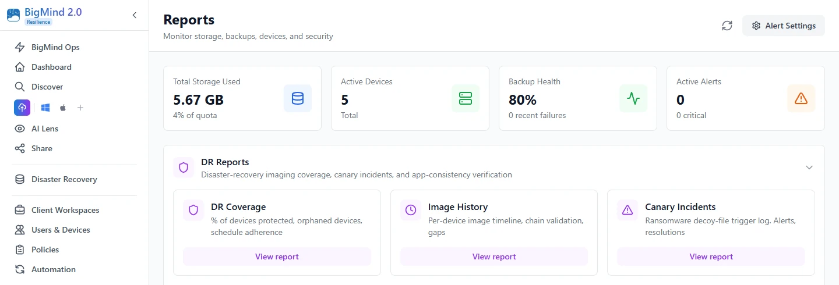This screenshot has height=285, width=839.
Task: Click the Reports page heading
Action: pos(189,20)
